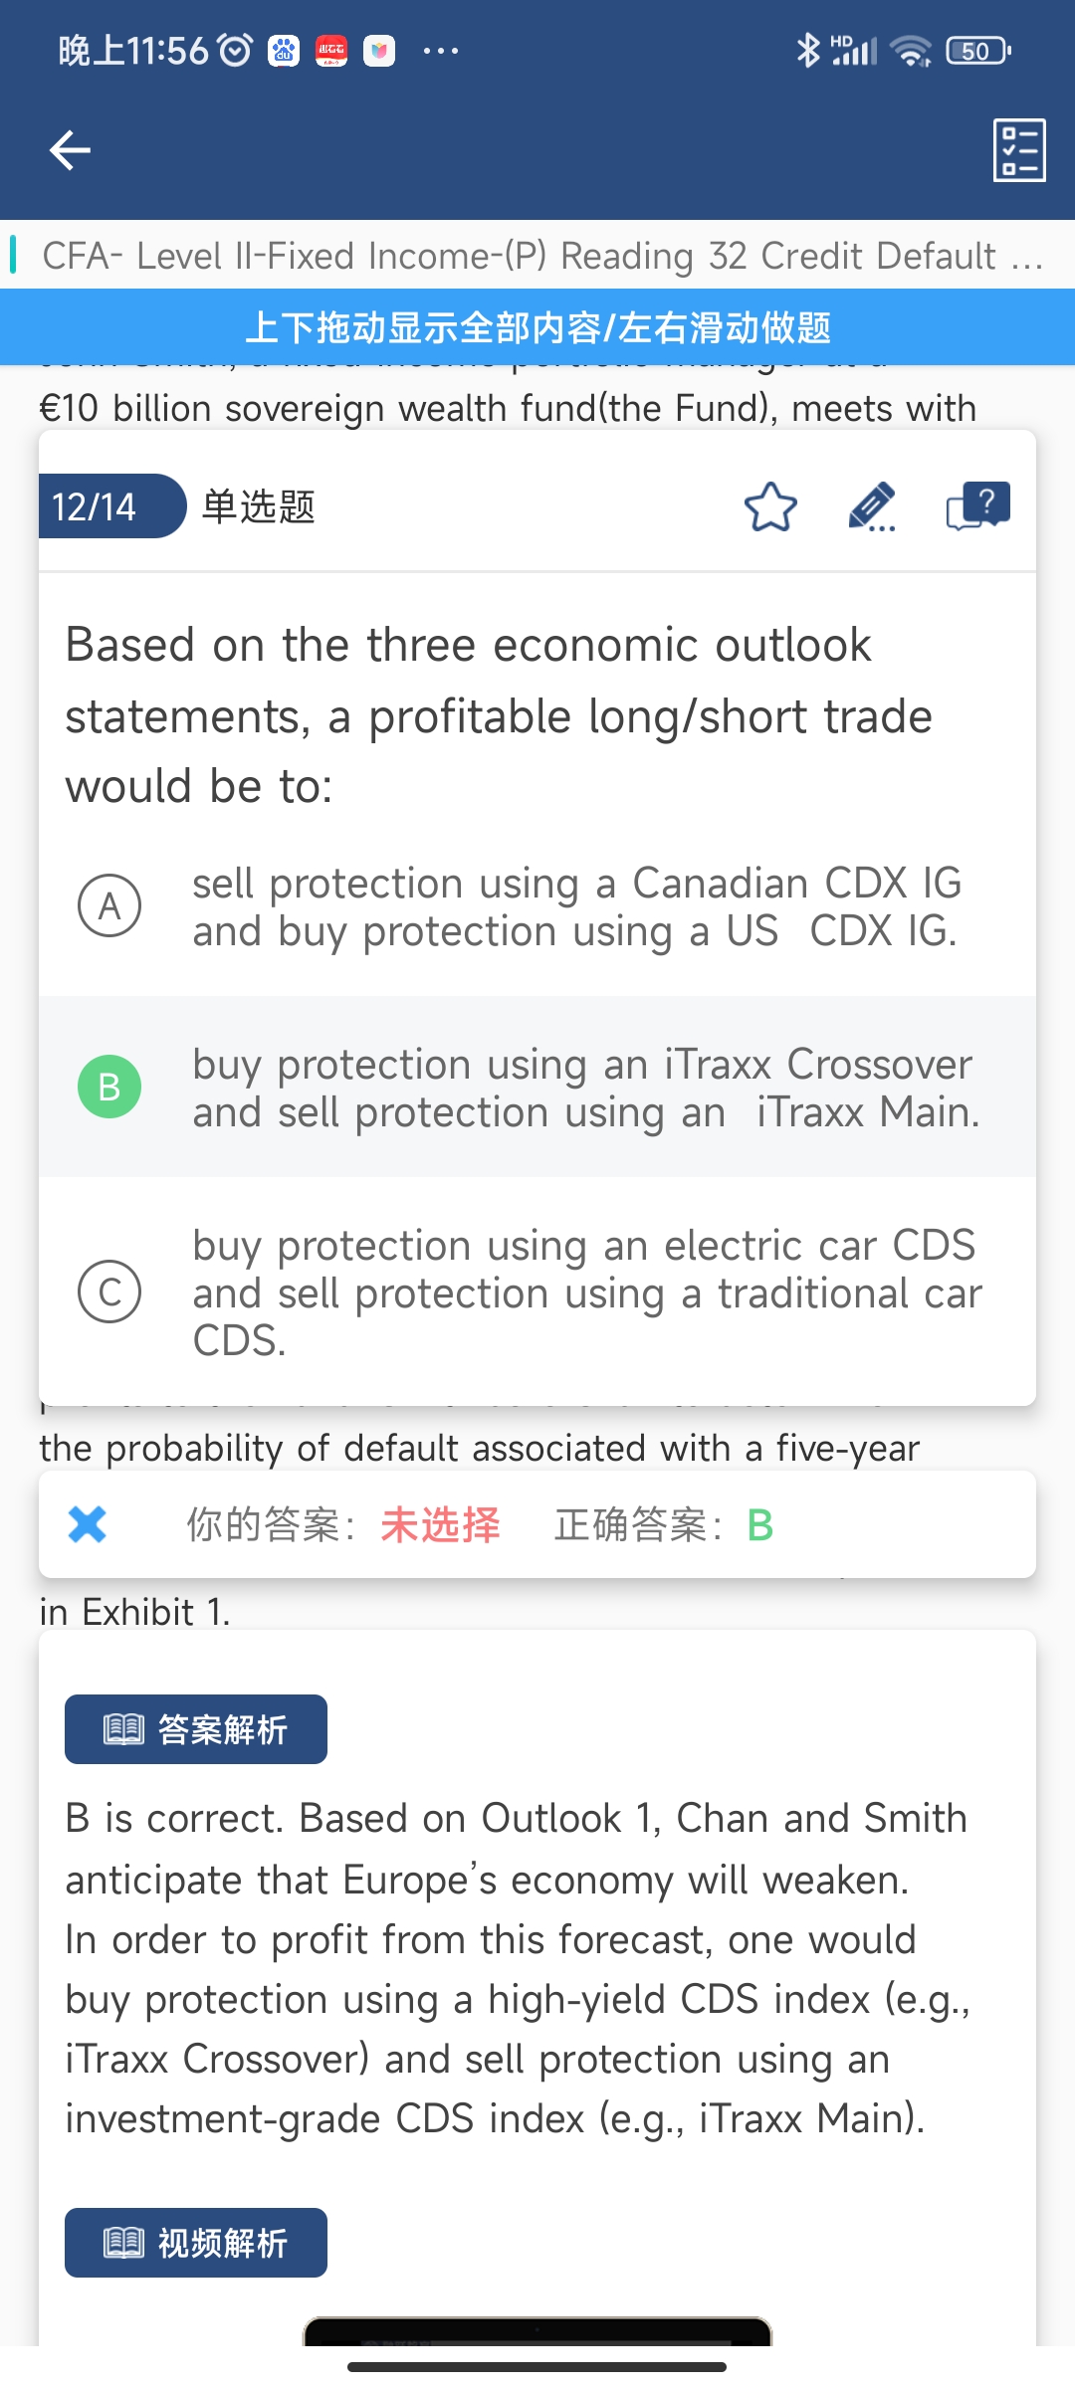1075x2388 pixels.
Task: Select option B iTraxx Crossover answer
Action: point(537,1087)
